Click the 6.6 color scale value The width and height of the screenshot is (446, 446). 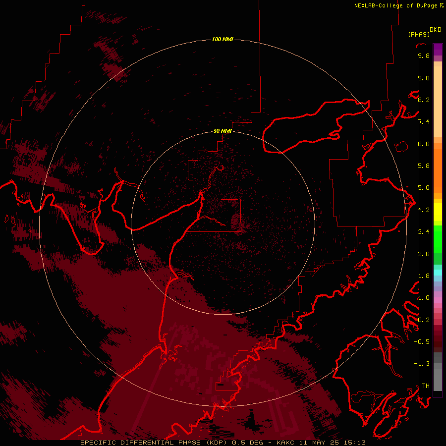(424, 144)
